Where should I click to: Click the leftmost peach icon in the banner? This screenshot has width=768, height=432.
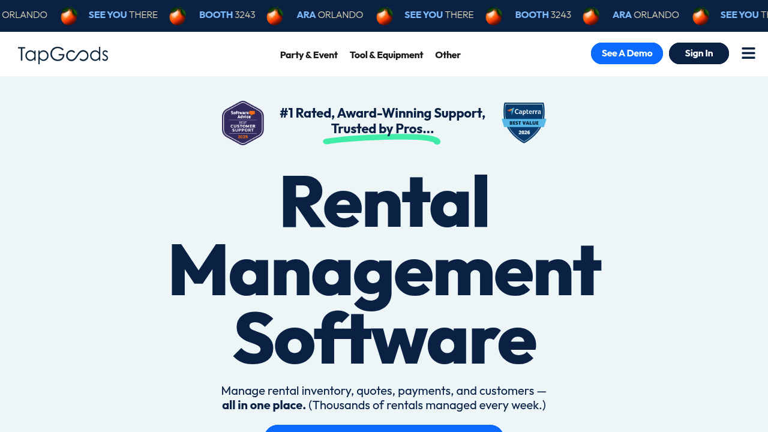[68, 14]
